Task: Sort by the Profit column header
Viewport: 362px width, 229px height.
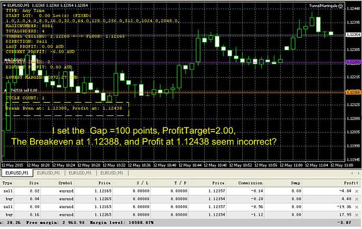Action: click(x=351, y=183)
